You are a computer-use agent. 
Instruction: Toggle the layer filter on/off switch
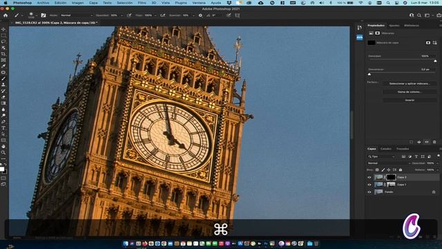(439, 156)
